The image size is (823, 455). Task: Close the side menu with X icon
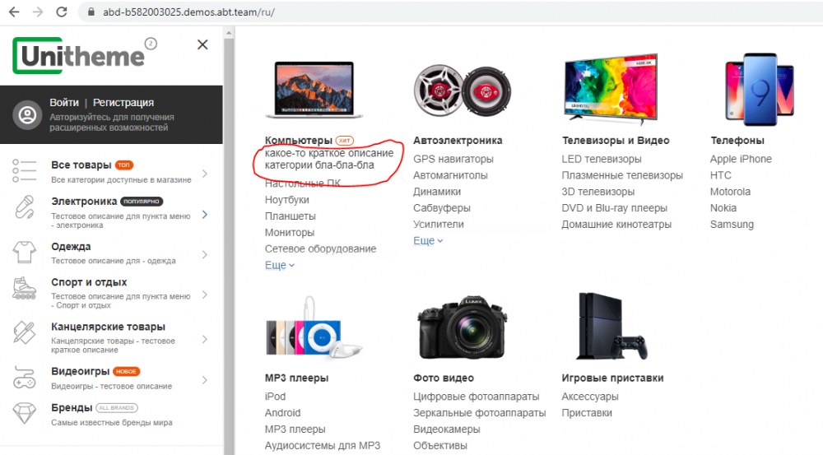202,45
